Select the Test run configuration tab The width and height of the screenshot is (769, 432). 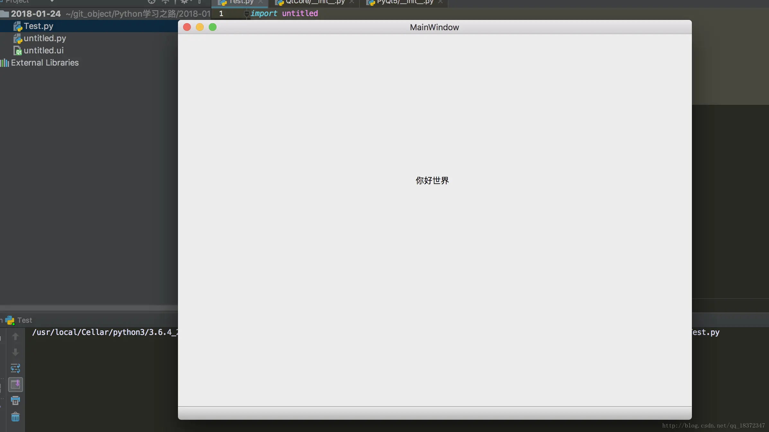point(24,320)
